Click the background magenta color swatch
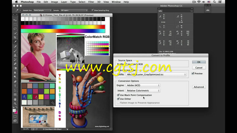Viewport: 237px width, 133px height. point(16,113)
